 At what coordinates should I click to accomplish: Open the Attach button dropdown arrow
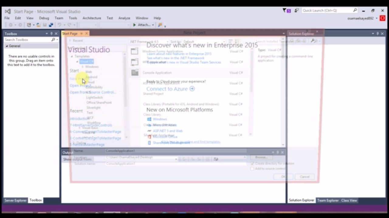pos(153,25)
